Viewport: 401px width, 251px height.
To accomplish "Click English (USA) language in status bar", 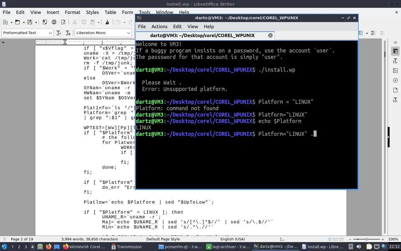I will (x=233, y=239).
